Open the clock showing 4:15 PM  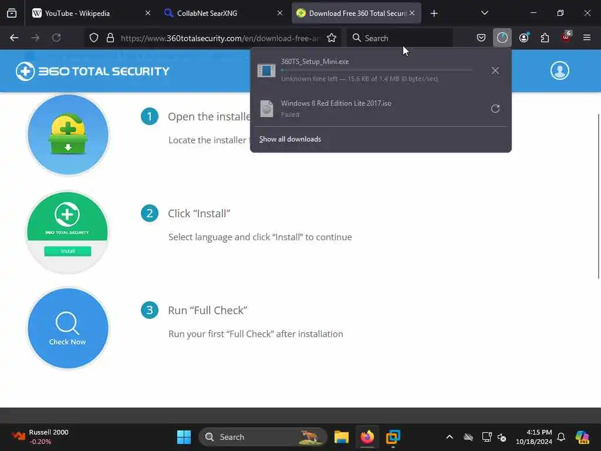click(x=534, y=437)
